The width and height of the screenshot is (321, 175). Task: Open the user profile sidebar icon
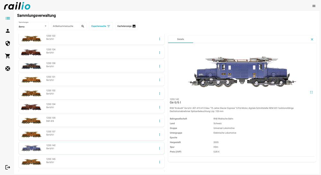8,31
